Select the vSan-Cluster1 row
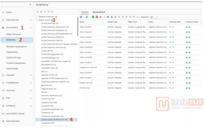This screenshot has height=128, width=204. [x=140, y=27]
